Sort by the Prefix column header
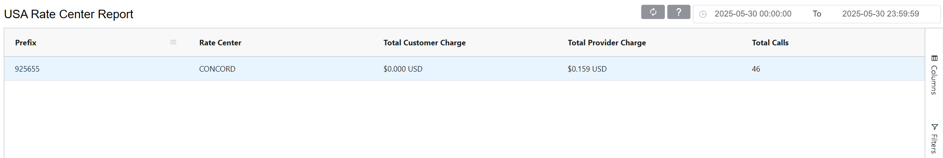This screenshot has width=943, height=158. (x=26, y=43)
